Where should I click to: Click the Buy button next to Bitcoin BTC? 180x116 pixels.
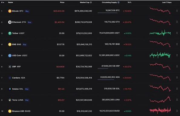tap(27, 11)
